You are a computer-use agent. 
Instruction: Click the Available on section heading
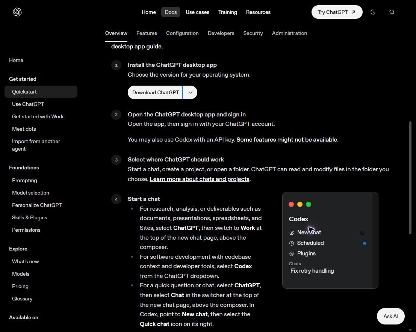[24, 317]
